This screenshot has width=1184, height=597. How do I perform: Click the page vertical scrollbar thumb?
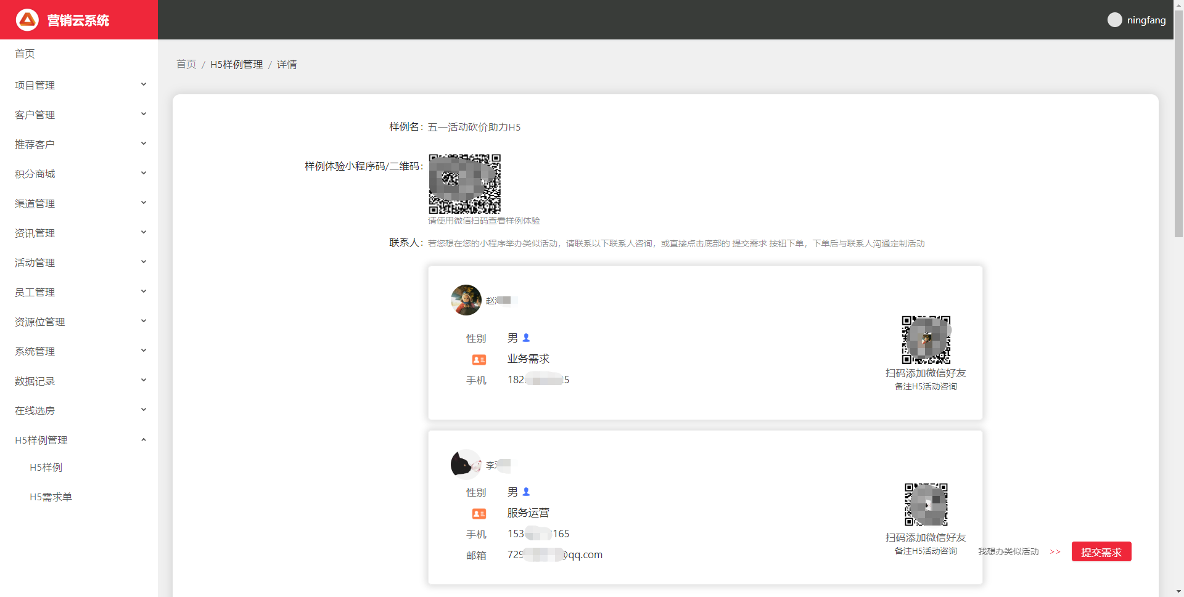(x=1178, y=123)
